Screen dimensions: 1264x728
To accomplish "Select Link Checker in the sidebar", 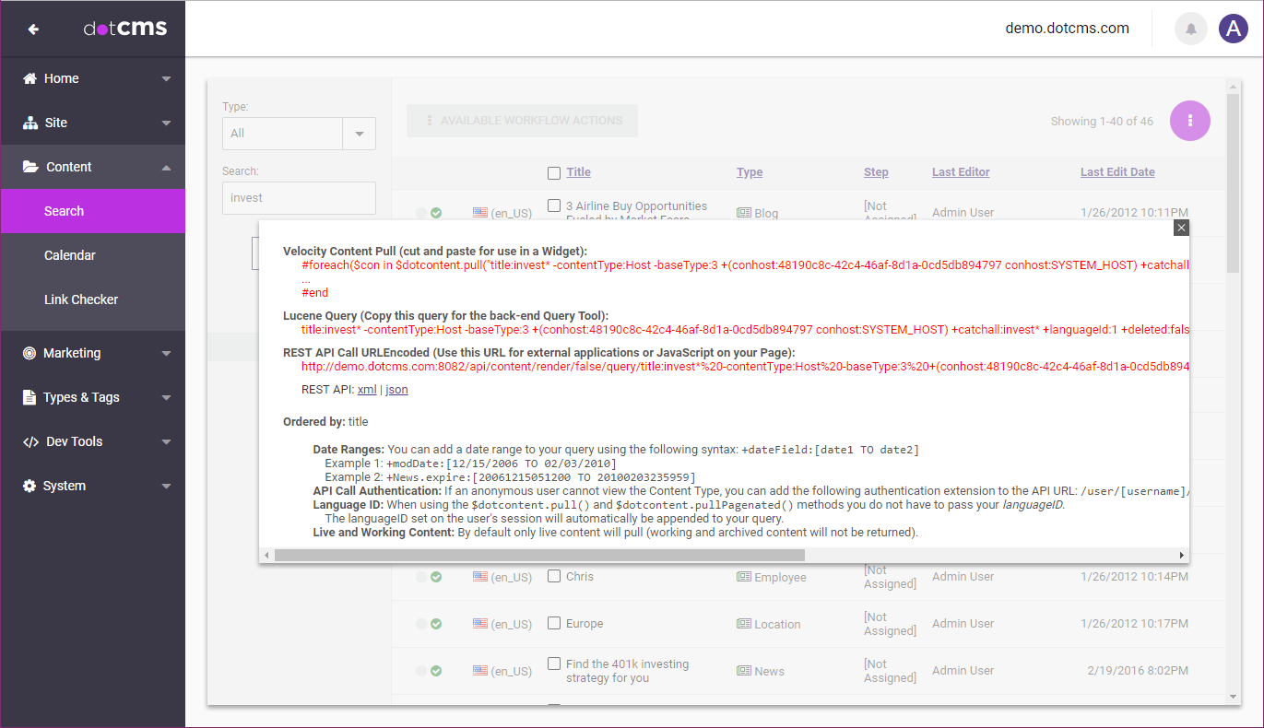I will tap(81, 299).
